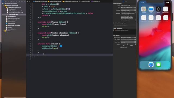This screenshot has height=98, width=174.
Task: Select the Project navigator icon
Action: (x=3, y=1)
